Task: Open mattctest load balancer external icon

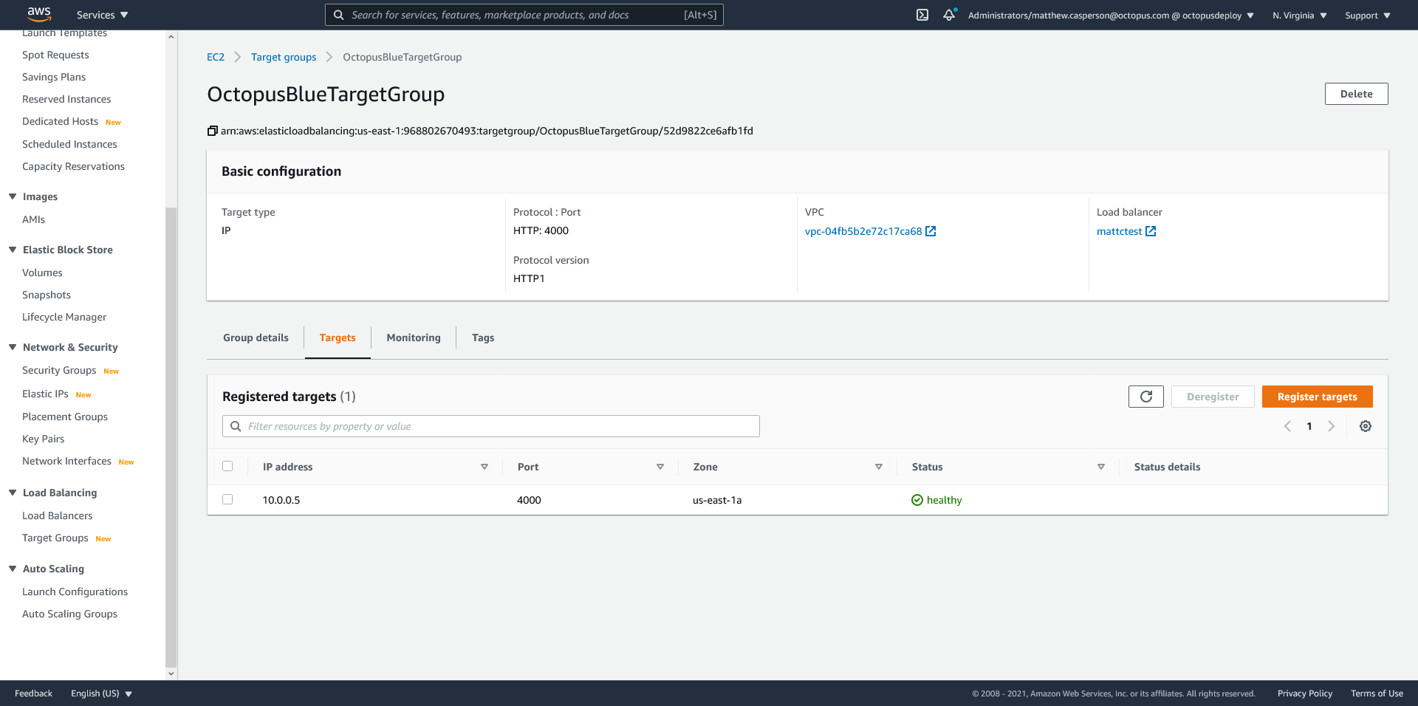Action: 1151,231
